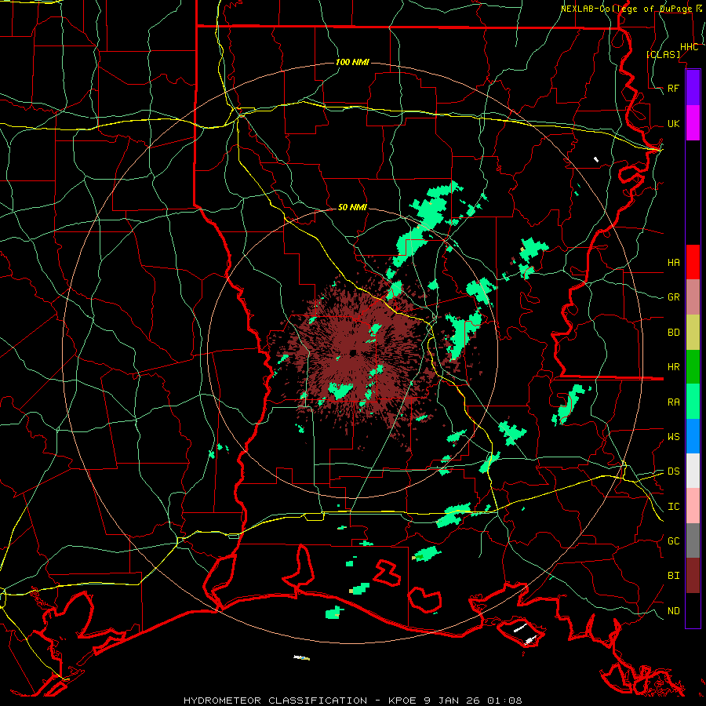Click the "IC" legend label
The height and width of the screenshot is (706, 706).
coord(674,506)
